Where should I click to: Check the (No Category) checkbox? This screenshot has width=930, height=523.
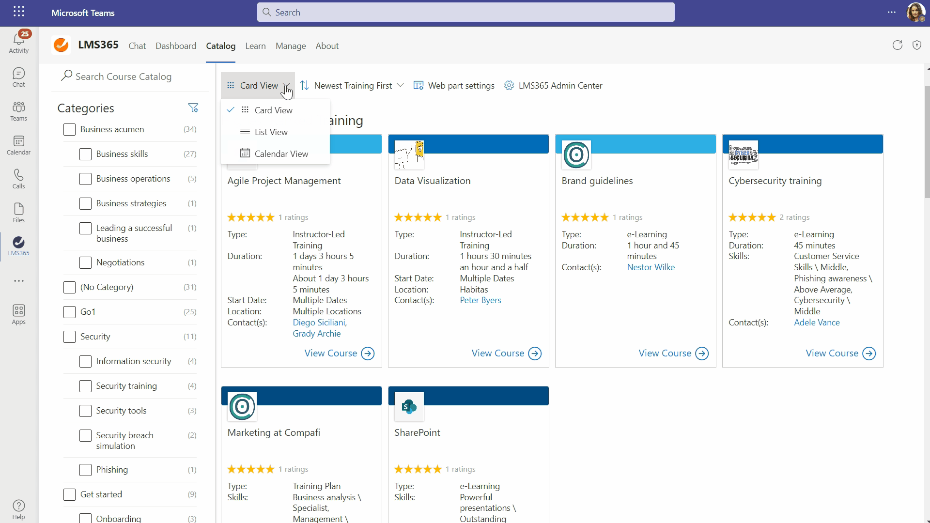(x=69, y=287)
